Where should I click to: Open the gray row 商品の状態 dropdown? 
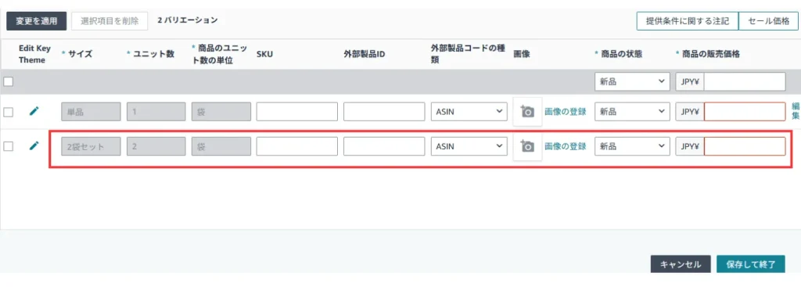[x=632, y=81]
